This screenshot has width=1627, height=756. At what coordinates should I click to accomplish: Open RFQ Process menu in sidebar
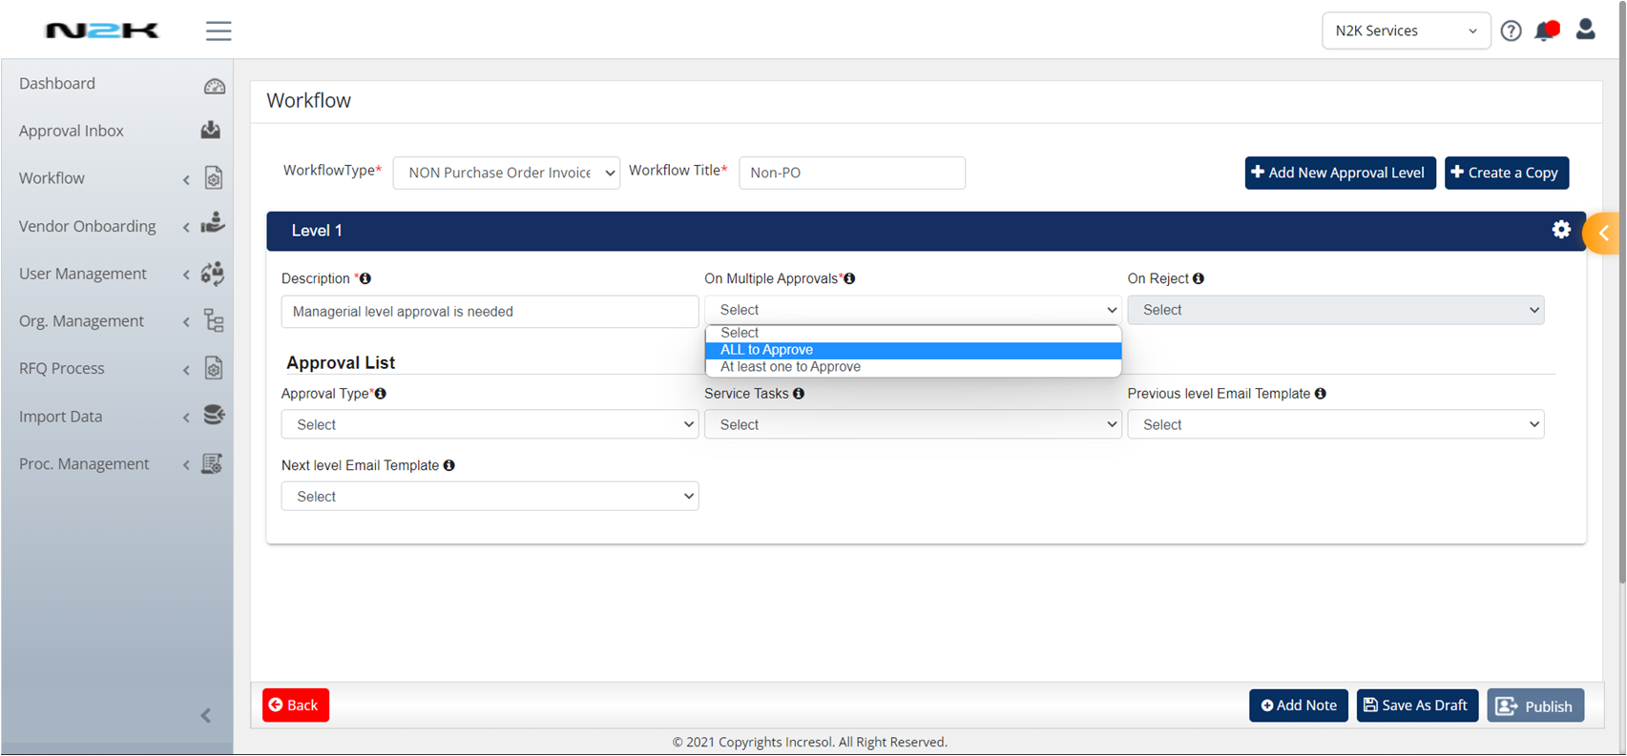tap(62, 368)
